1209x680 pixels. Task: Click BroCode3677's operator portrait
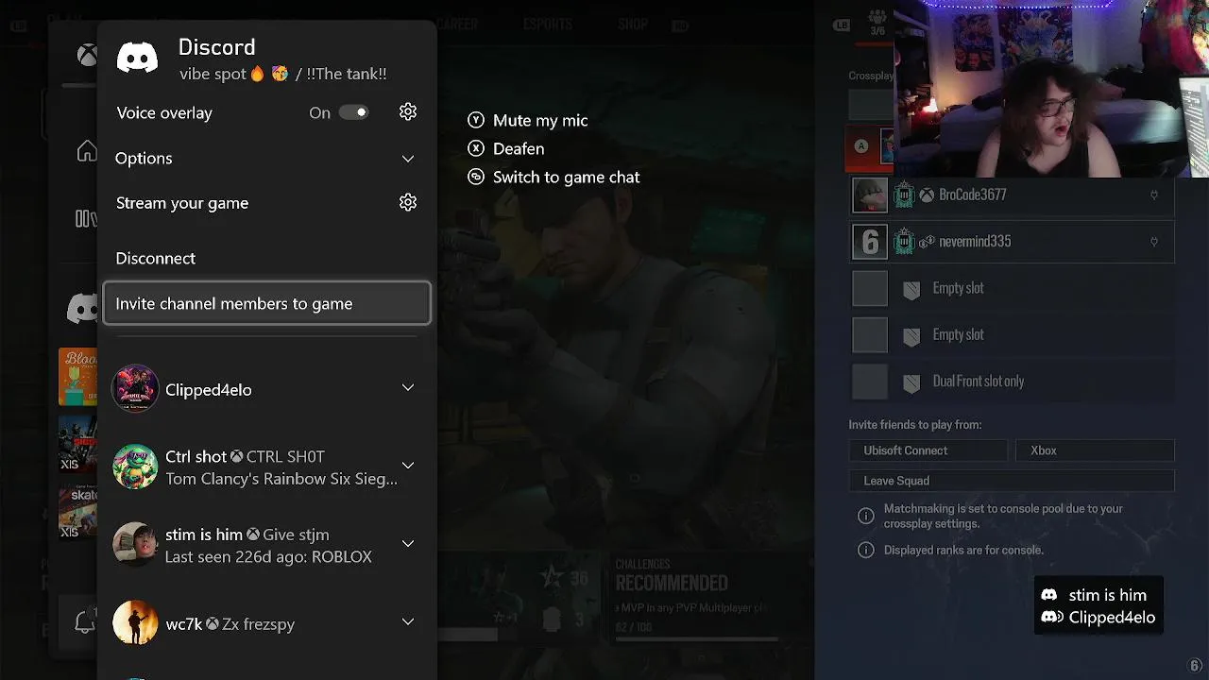click(x=870, y=195)
